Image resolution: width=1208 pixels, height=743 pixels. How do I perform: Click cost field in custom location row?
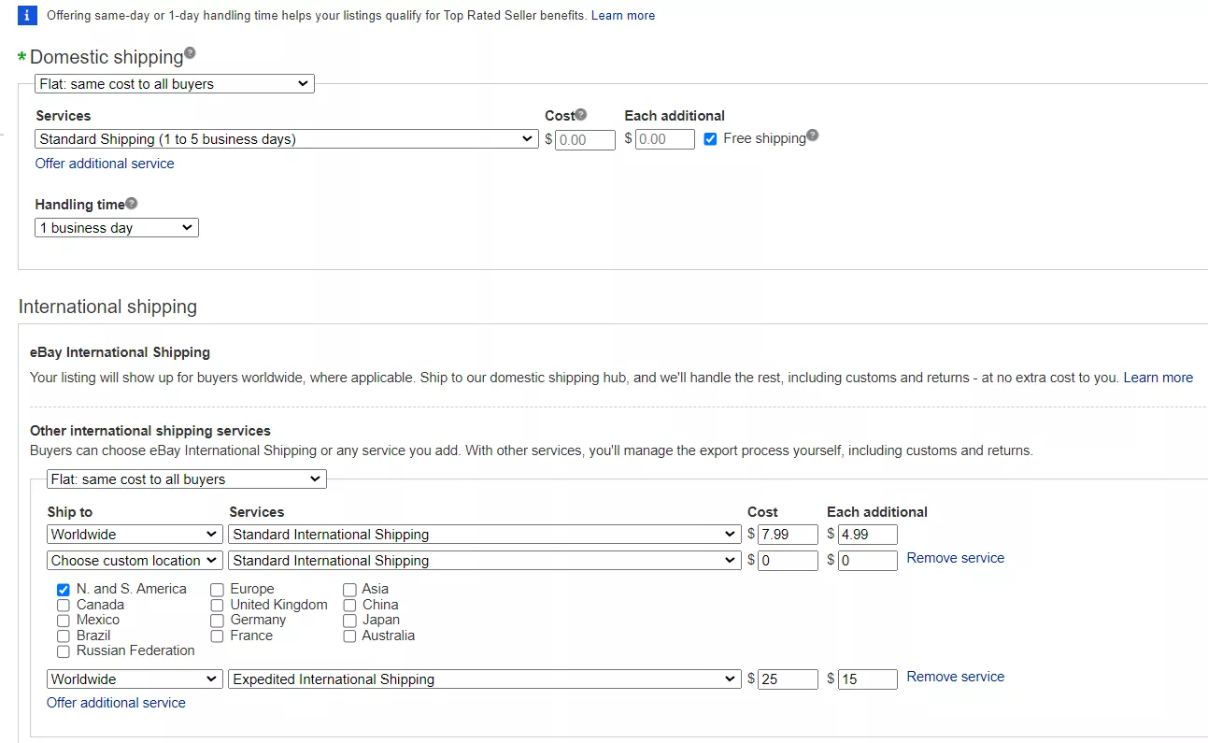(x=788, y=561)
